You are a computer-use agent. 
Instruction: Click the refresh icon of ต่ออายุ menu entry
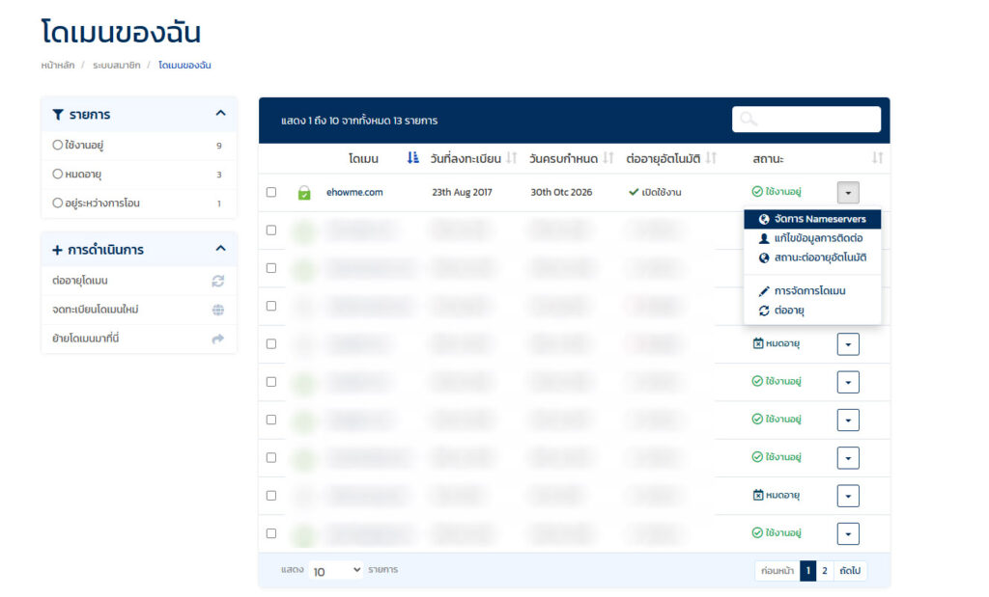pos(764,311)
